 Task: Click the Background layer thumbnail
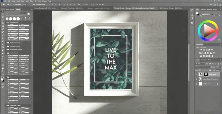[200, 84]
